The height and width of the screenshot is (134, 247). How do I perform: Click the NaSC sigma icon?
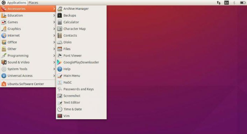coord(60,82)
